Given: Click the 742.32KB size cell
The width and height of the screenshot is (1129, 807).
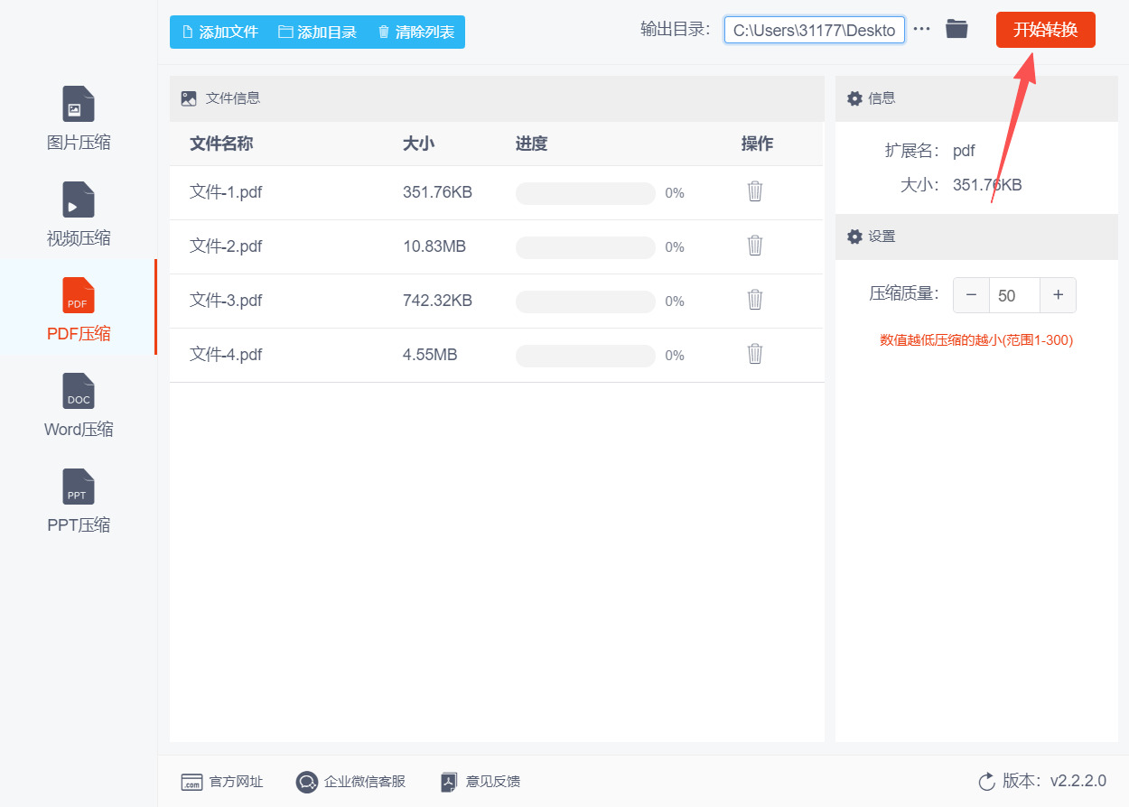Looking at the screenshot, I should click(437, 301).
